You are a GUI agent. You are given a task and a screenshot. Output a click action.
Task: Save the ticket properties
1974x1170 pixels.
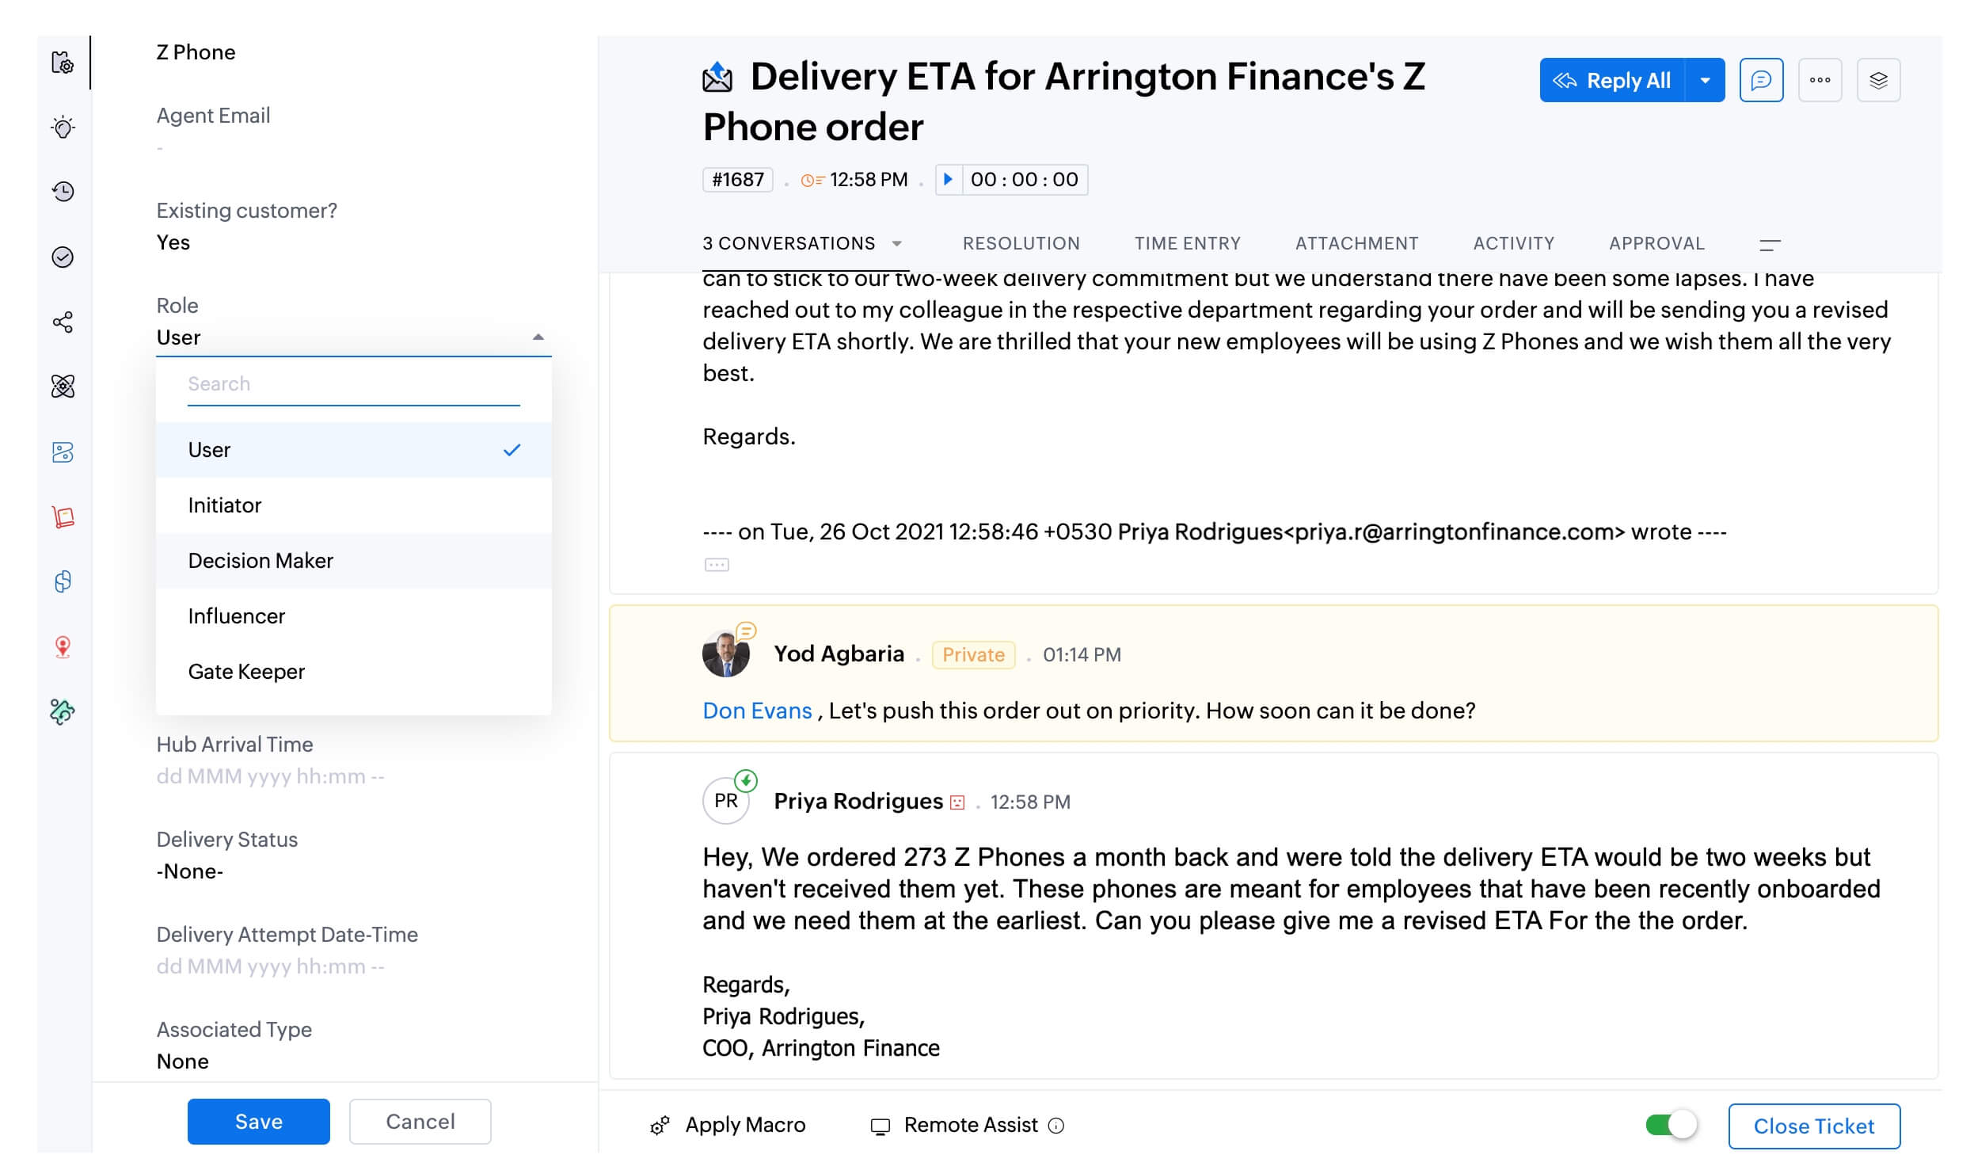pyautogui.click(x=258, y=1122)
